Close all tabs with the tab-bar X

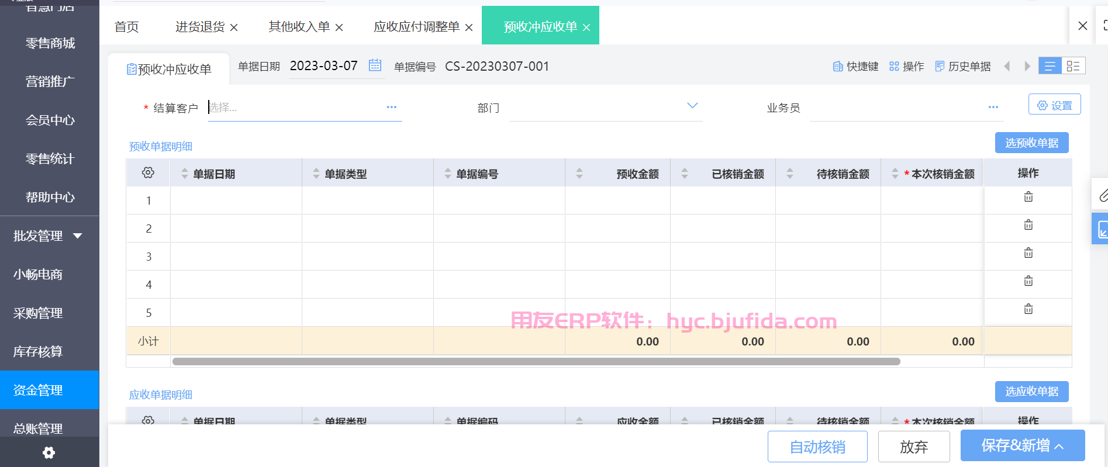click(x=1083, y=26)
